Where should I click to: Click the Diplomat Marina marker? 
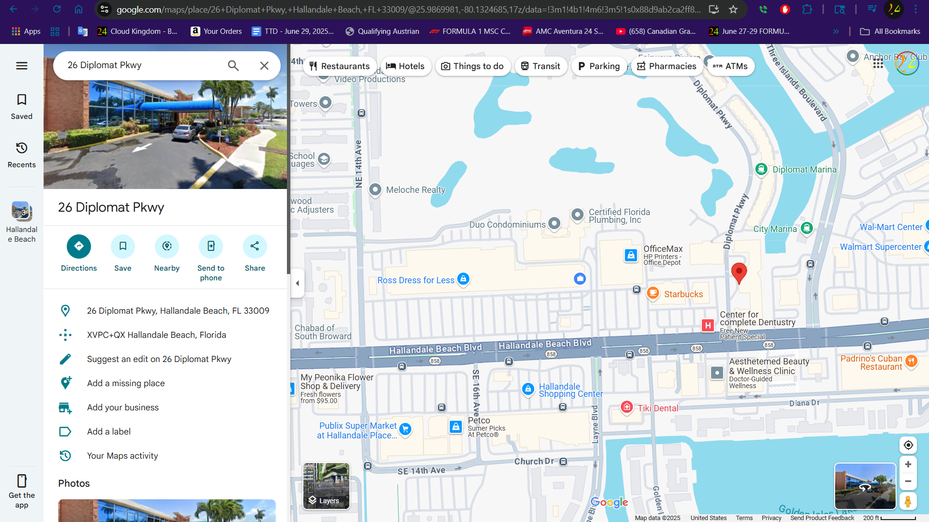[761, 169]
